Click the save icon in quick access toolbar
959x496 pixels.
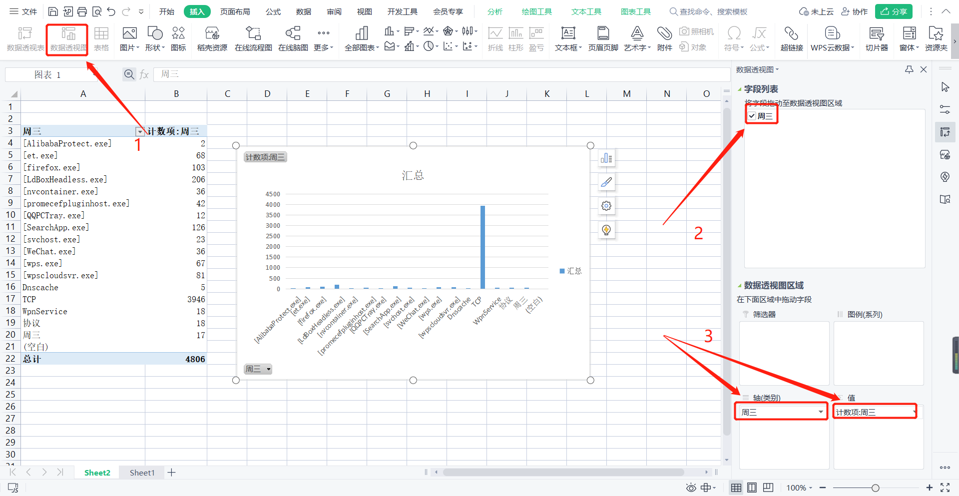(x=53, y=11)
